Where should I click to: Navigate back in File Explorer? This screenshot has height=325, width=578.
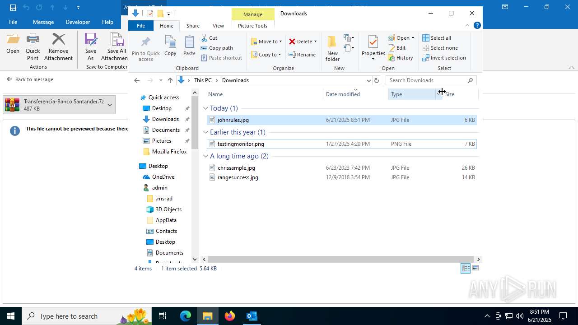(x=137, y=80)
